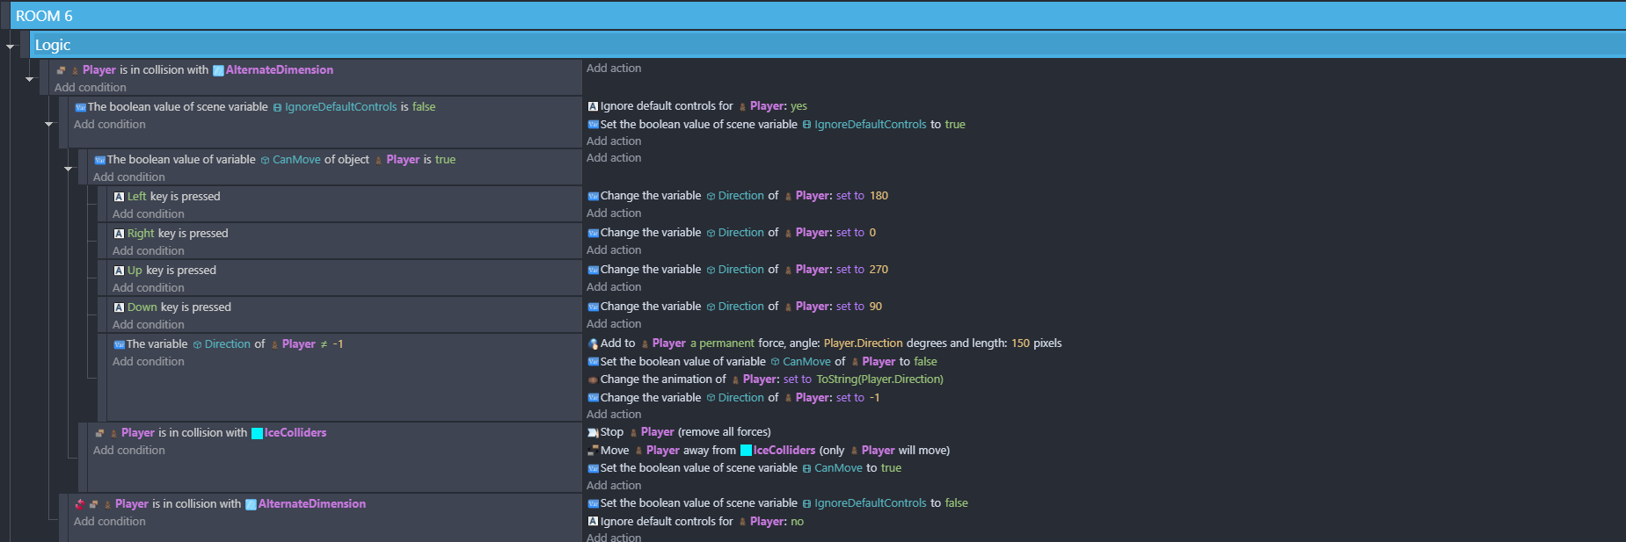The image size is (1626, 542).
Task: Click variable icon of CanMove is true condition
Action: point(100,160)
